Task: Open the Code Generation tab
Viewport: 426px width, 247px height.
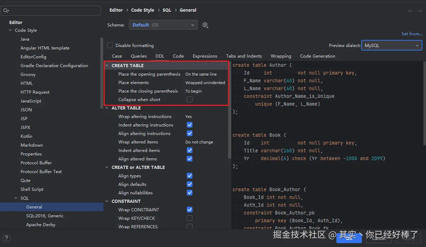Action: click(318, 56)
